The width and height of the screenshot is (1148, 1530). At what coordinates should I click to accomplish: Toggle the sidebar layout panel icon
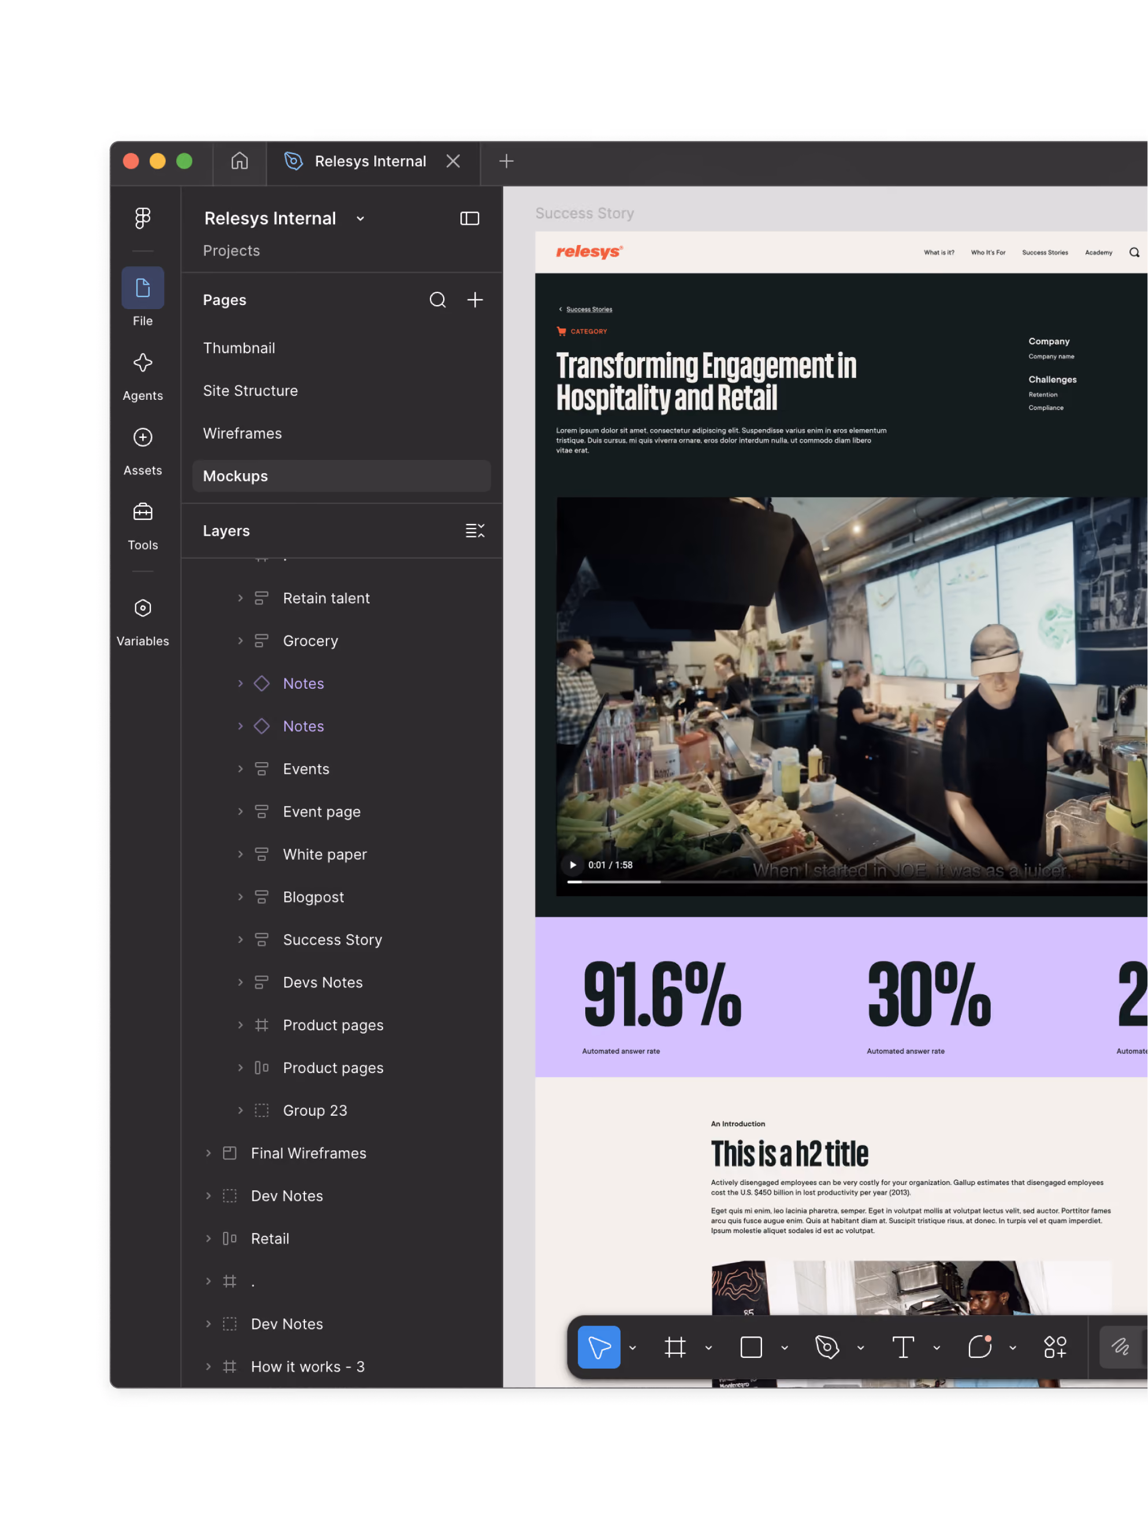pyautogui.click(x=470, y=218)
